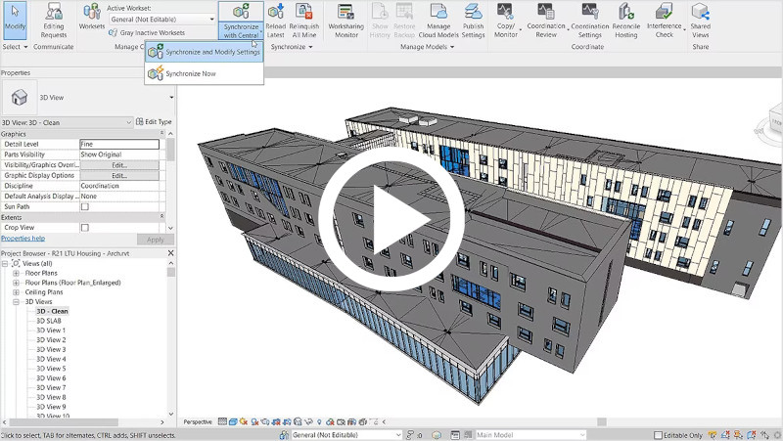783x441 pixels.
Task: Select 3D View 1 in the browser
Action: click(x=51, y=331)
